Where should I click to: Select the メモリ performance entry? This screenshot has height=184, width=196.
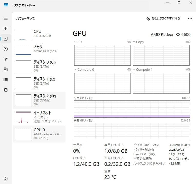click(39, 50)
